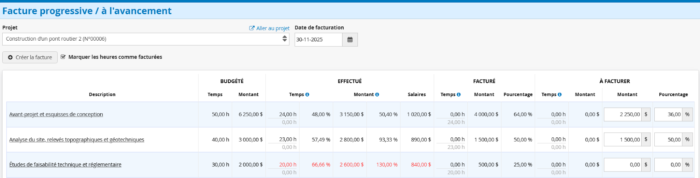This screenshot has width=700, height=178.
Task: Edit the 50,00 percentage field for Analyse du site
Action: 669,140
